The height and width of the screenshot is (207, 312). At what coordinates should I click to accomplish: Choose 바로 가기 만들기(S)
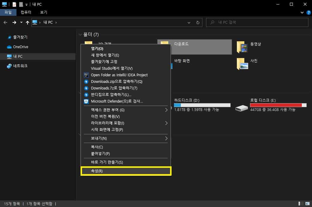(x=125, y=162)
